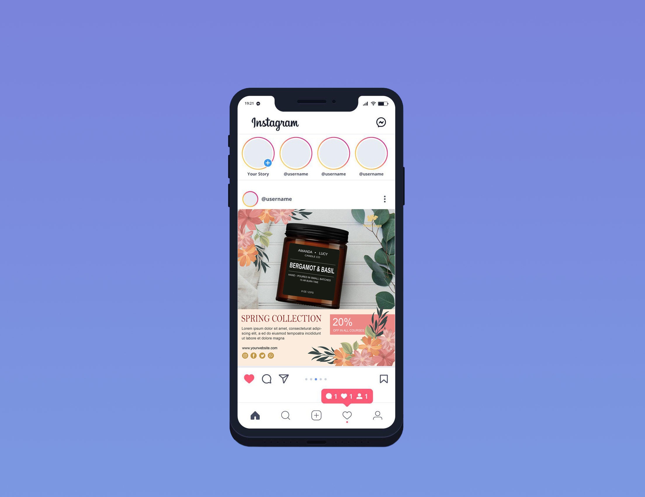Tap the Profile account icon
The height and width of the screenshot is (497, 645).
(x=377, y=416)
